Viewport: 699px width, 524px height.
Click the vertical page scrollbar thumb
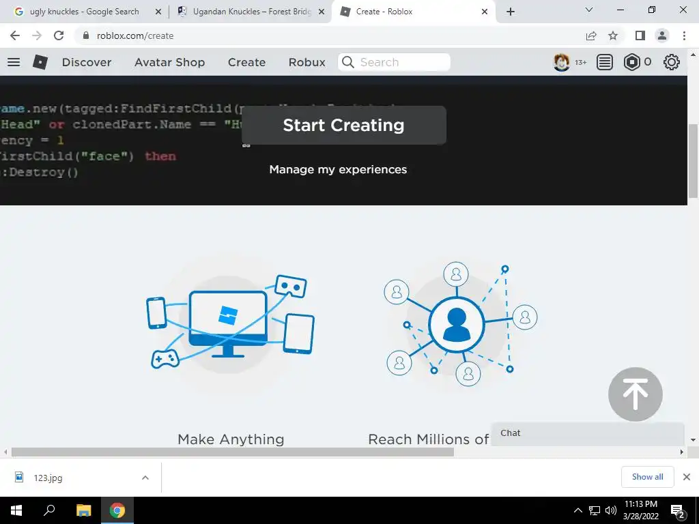(x=694, y=160)
